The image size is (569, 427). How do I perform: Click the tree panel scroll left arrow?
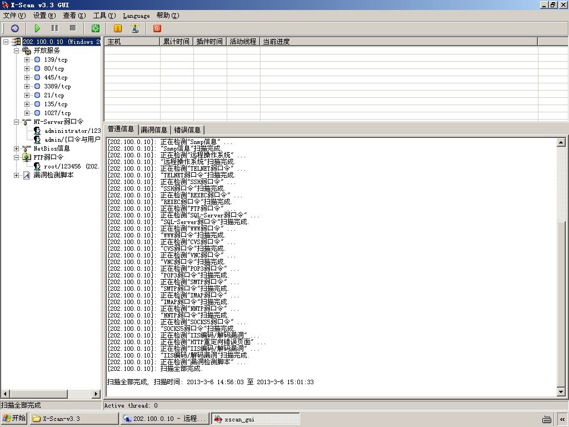[x=5, y=394]
